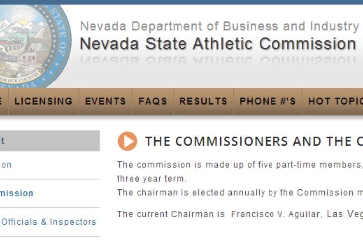363x242 pixels.
Task: Select the gray highlighted sidebar heading
Action: (x=49, y=141)
